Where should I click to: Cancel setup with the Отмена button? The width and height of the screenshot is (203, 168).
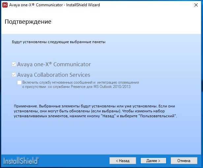pos(184,161)
